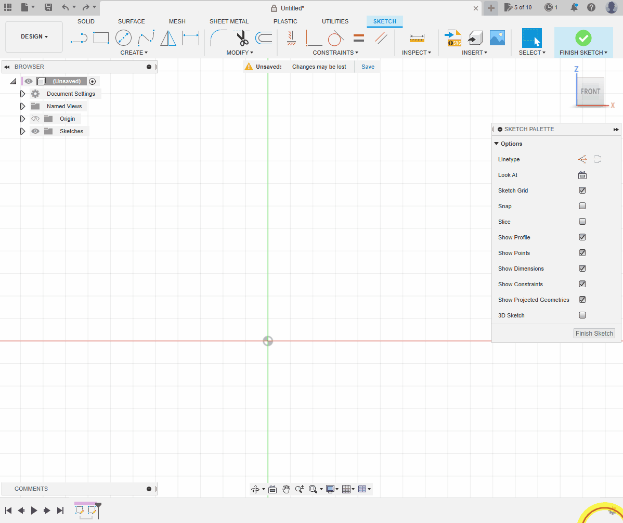Activate the Trim scissors tool
The height and width of the screenshot is (523, 623).
pos(241,38)
